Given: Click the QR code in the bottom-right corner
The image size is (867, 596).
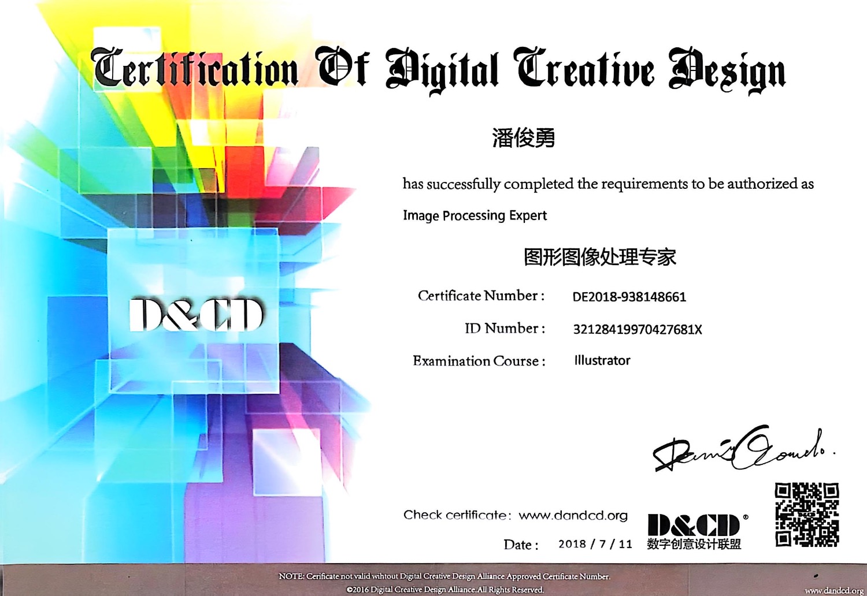Looking at the screenshot, I should point(806,515).
